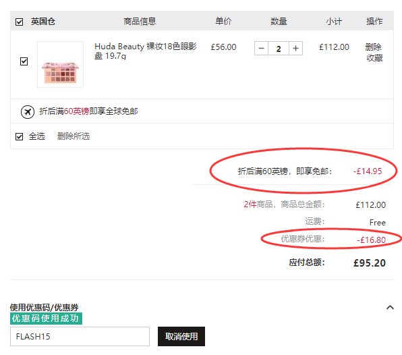Increase quantity with the plus button
This screenshot has height=355, width=402.
pos(295,48)
